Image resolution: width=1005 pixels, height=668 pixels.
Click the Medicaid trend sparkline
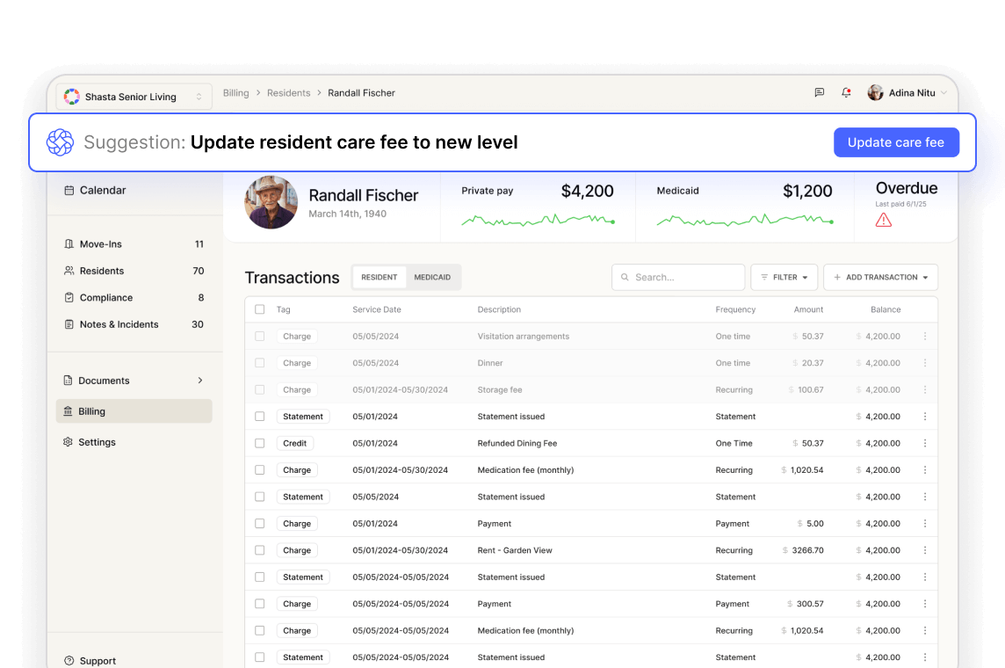(x=745, y=221)
